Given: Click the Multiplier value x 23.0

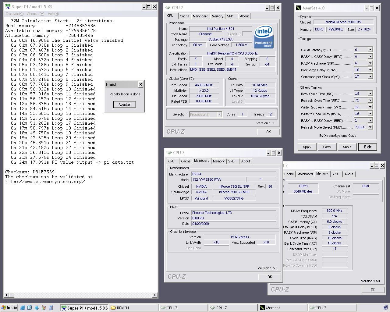Looking at the screenshot, I should pyautogui.click(x=204, y=90).
